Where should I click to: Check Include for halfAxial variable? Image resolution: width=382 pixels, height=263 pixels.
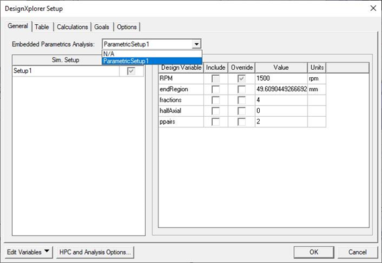tap(216, 111)
